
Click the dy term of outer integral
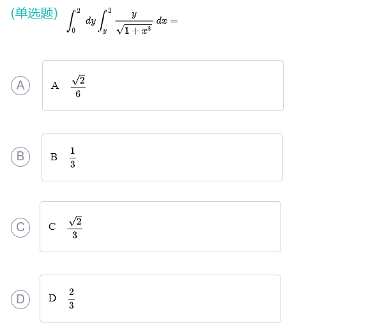[x=91, y=21]
